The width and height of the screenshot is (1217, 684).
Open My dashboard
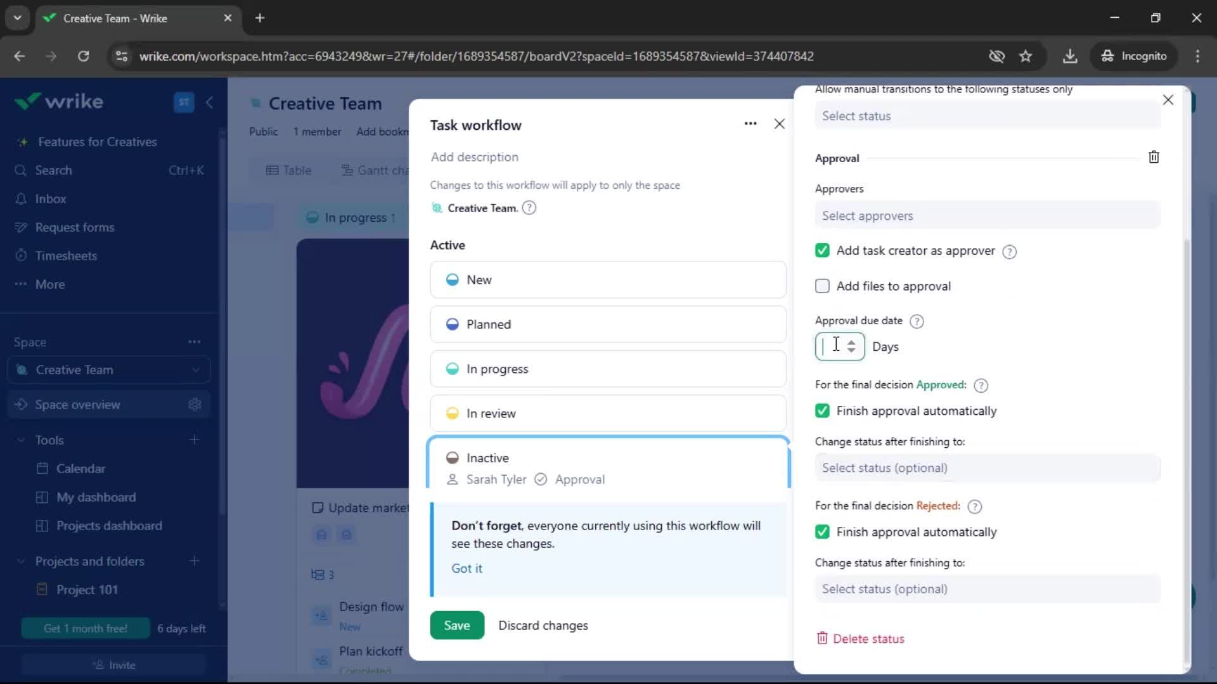coord(96,497)
